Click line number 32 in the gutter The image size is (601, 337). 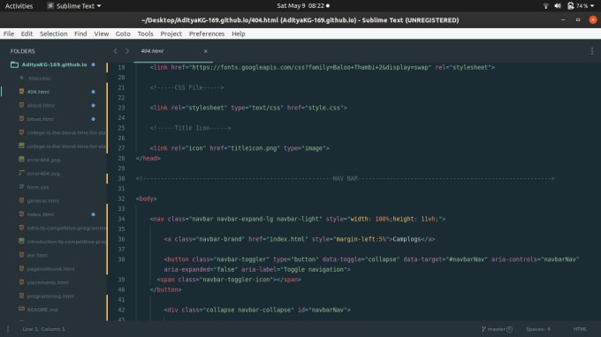coord(121,198)
